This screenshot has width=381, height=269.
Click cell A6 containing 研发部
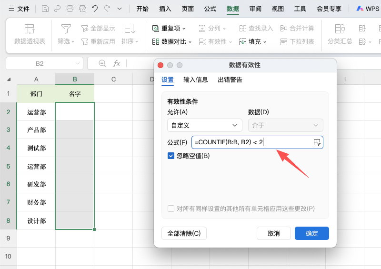[36, 184]
